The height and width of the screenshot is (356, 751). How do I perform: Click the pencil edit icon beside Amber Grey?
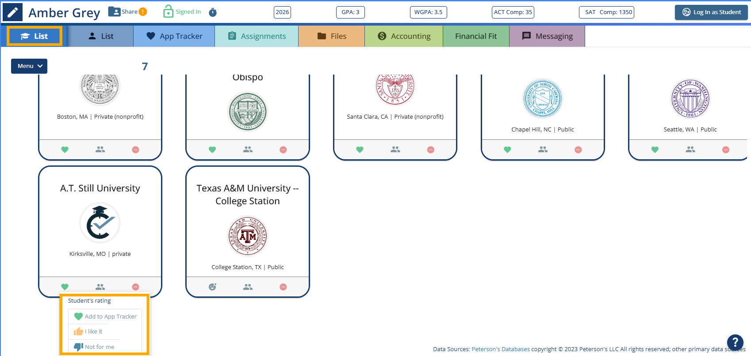coord(12,12)
